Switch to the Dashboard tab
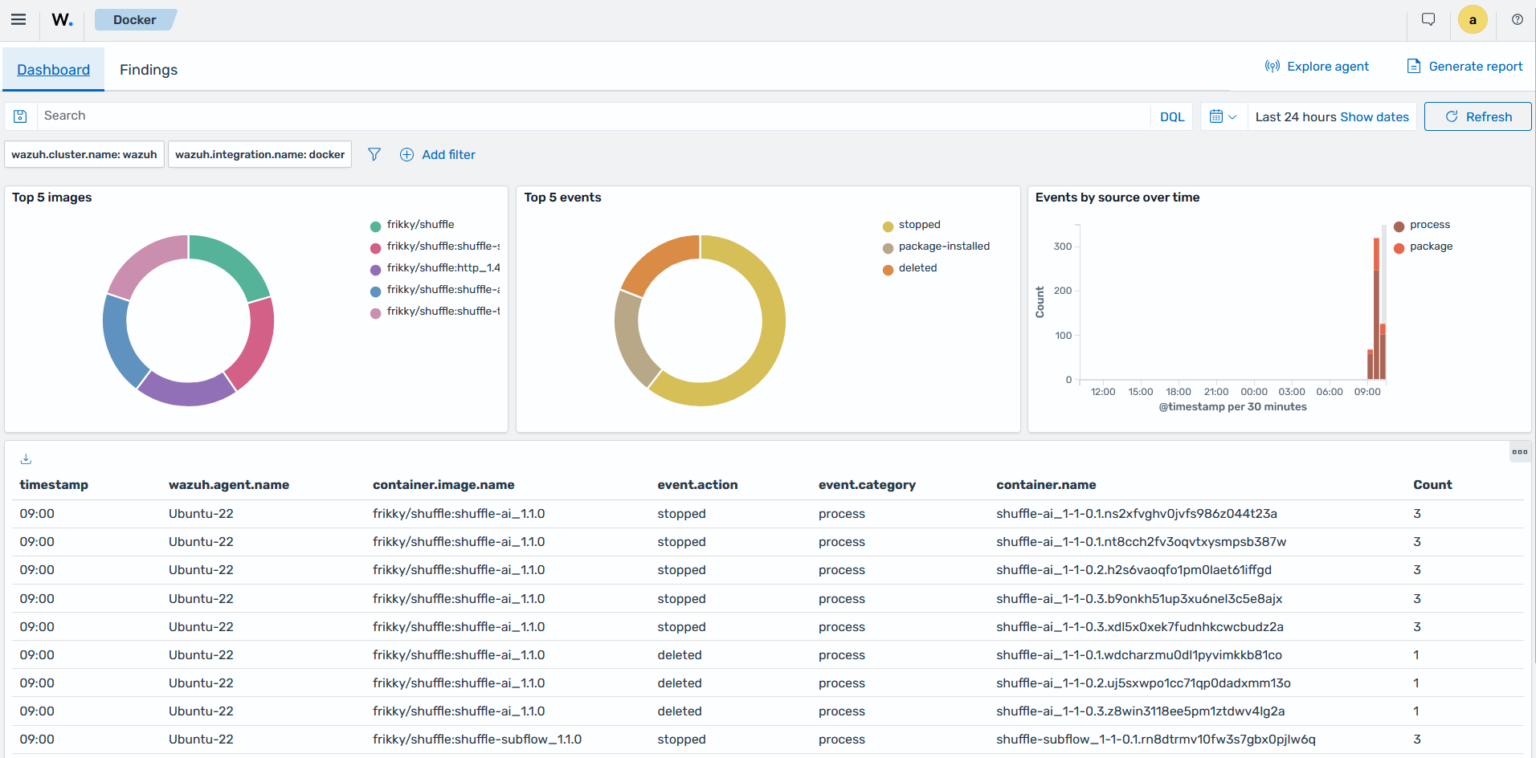The height and width of the screenshot is (758, 1536). 54,70
